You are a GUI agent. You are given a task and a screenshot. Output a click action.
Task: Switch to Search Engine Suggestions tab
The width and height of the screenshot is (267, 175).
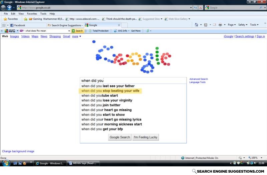[65, 25]
